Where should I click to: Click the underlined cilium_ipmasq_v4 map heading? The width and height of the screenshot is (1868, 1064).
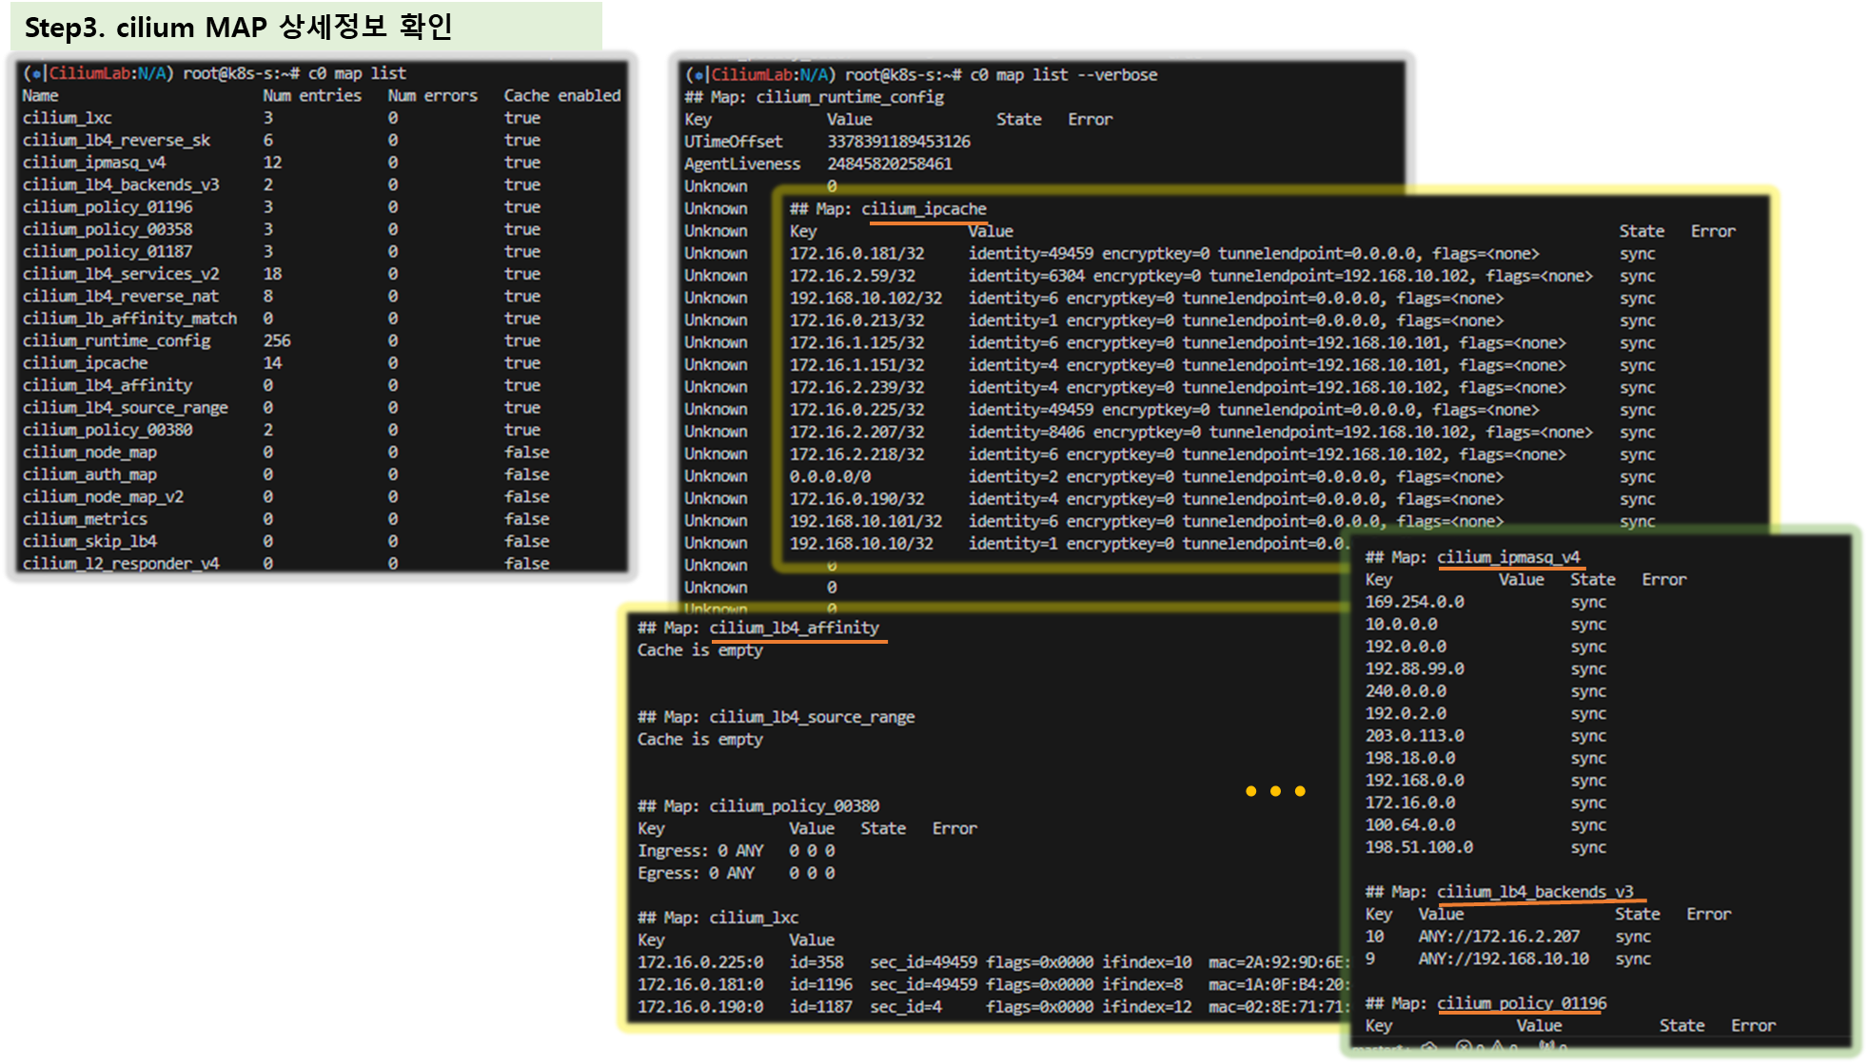pos(1507,557)
